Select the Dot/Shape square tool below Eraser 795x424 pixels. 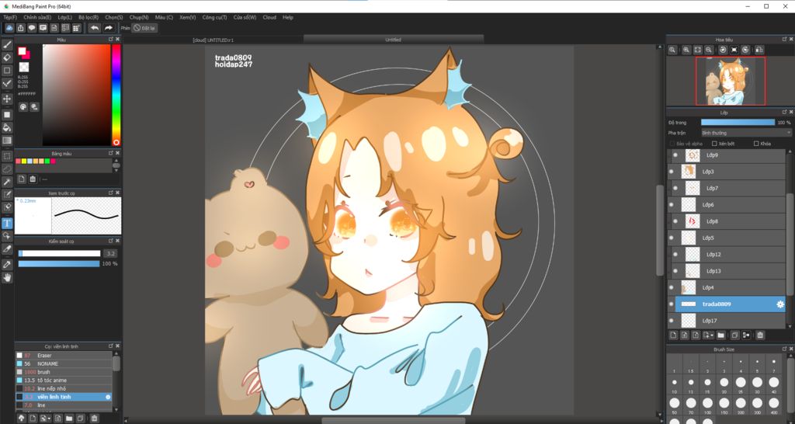[7, 71]
